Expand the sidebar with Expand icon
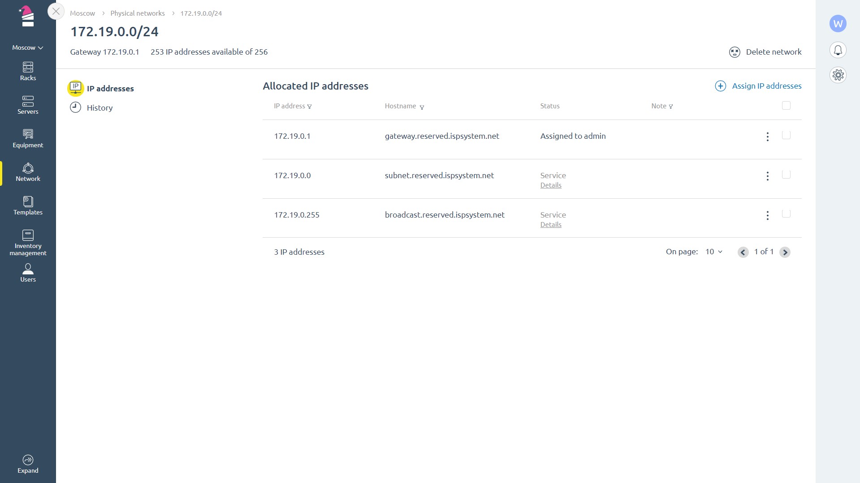860x483 pixels. click(x=28, y=464)
